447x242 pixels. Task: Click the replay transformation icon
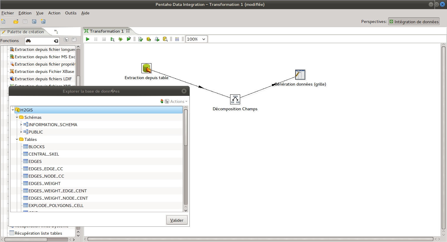[x=129, y=39]
